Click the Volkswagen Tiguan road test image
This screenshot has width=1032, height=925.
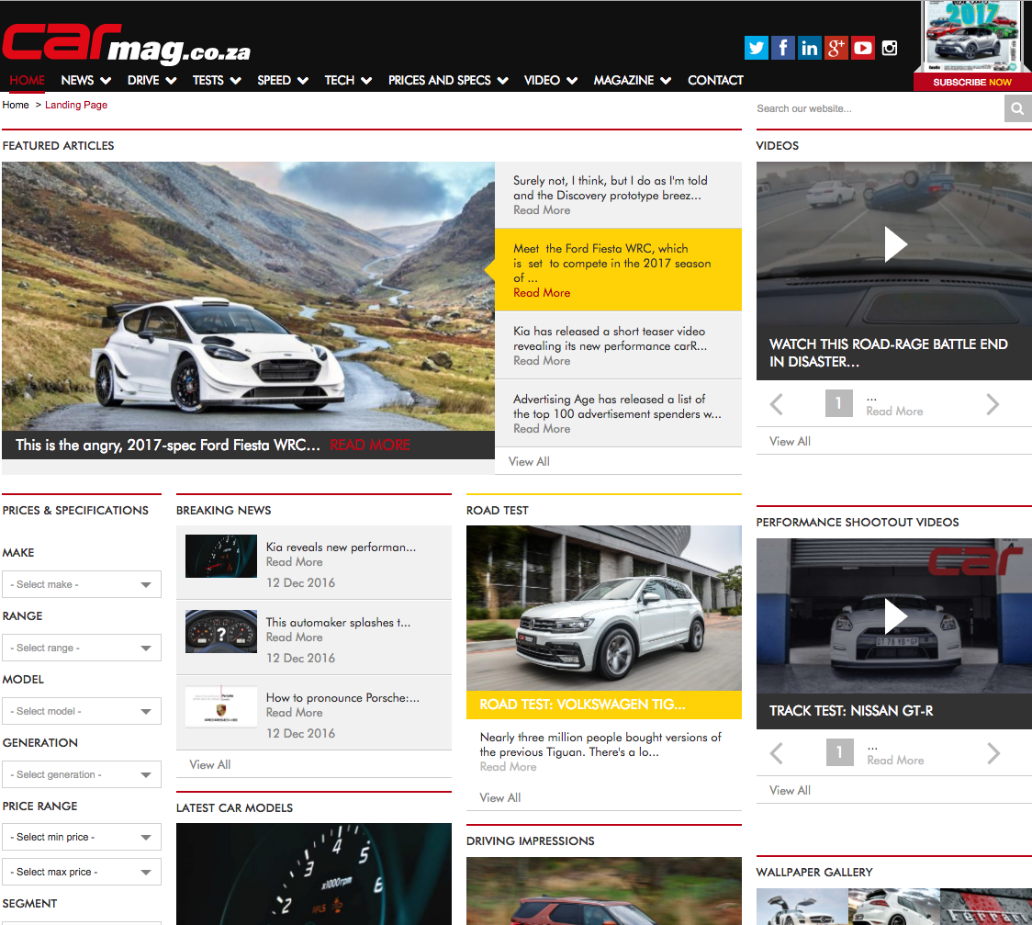click(x=603, y=608)
